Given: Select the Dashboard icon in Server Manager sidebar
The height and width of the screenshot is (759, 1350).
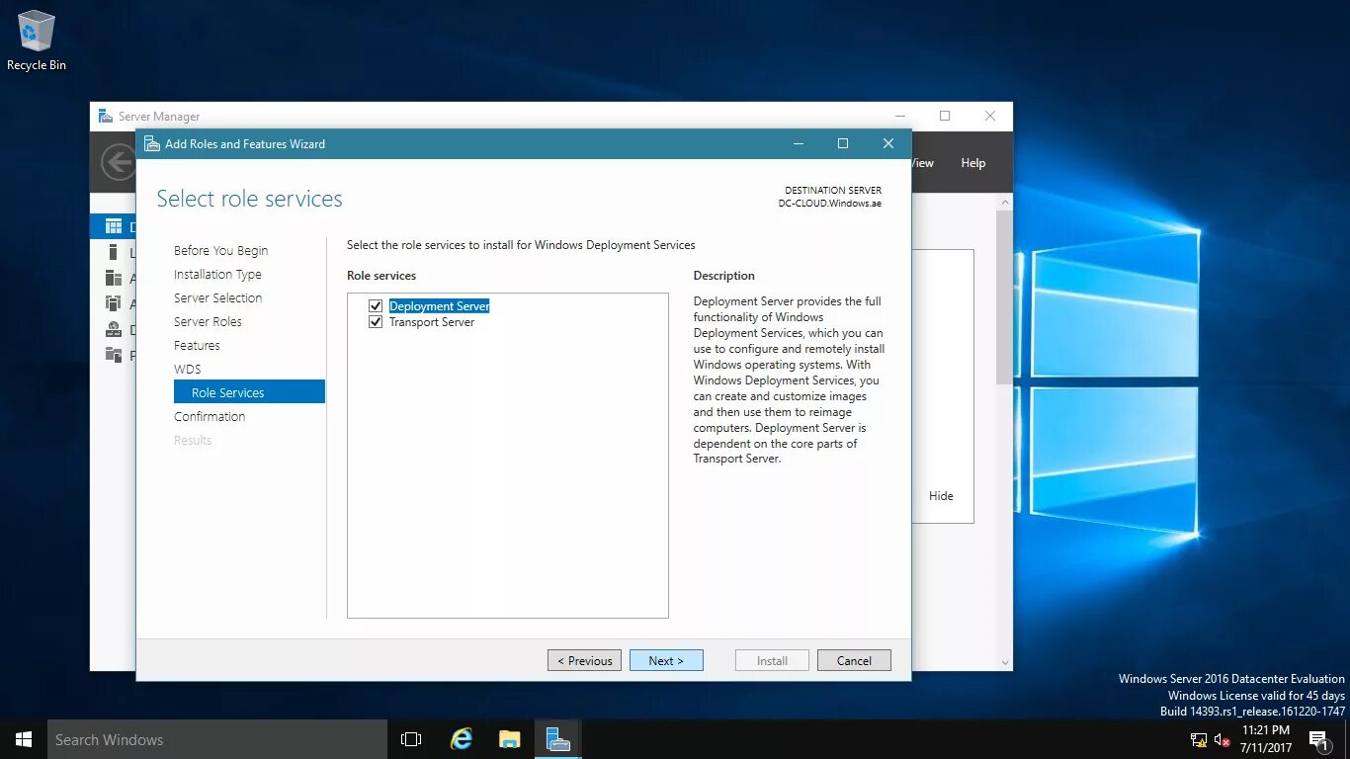Looking at the screenshot, I should (114, 226).
